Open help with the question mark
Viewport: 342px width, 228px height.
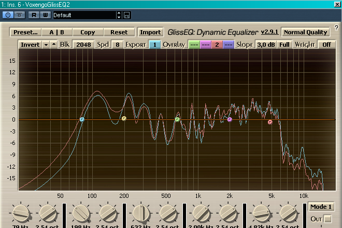tap(336, 28)
